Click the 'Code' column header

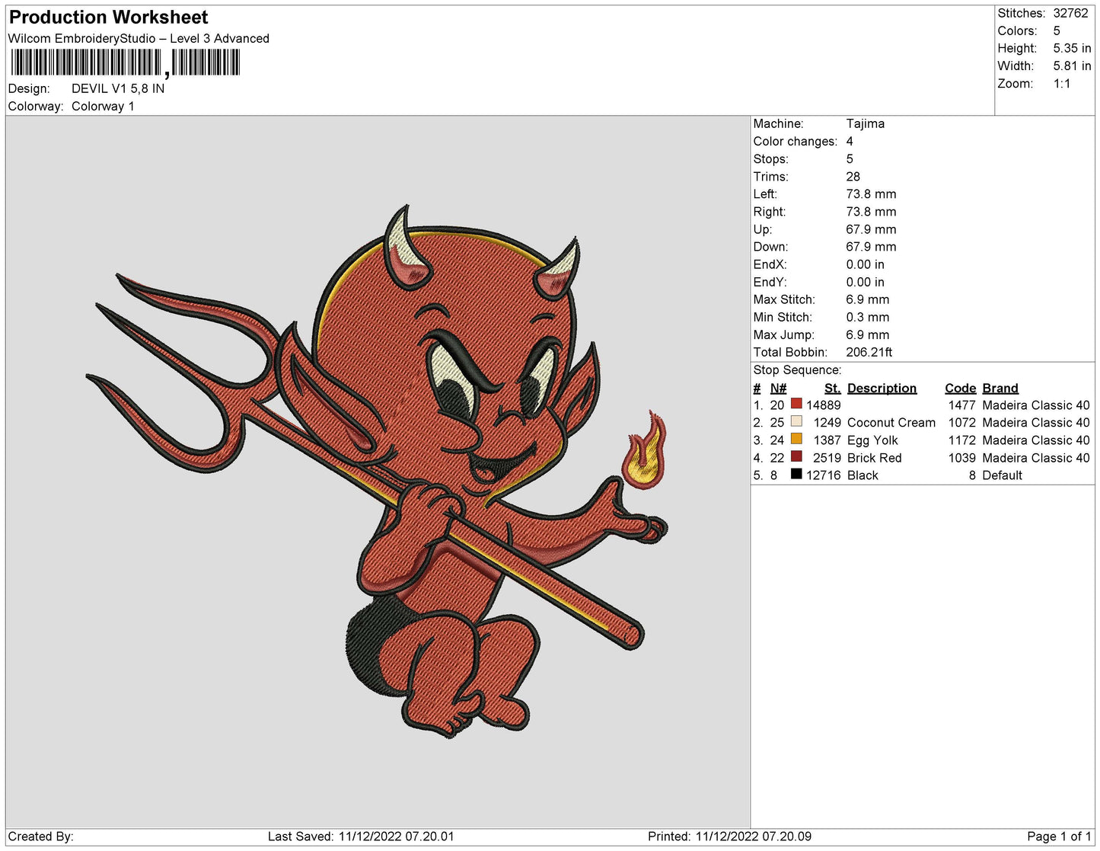[960, 388]
